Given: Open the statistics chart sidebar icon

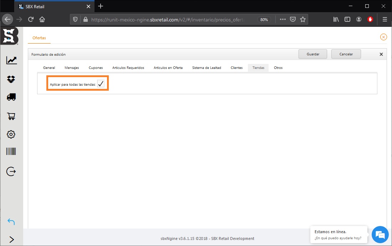Looking at the screenshot, I should (11, 60).
